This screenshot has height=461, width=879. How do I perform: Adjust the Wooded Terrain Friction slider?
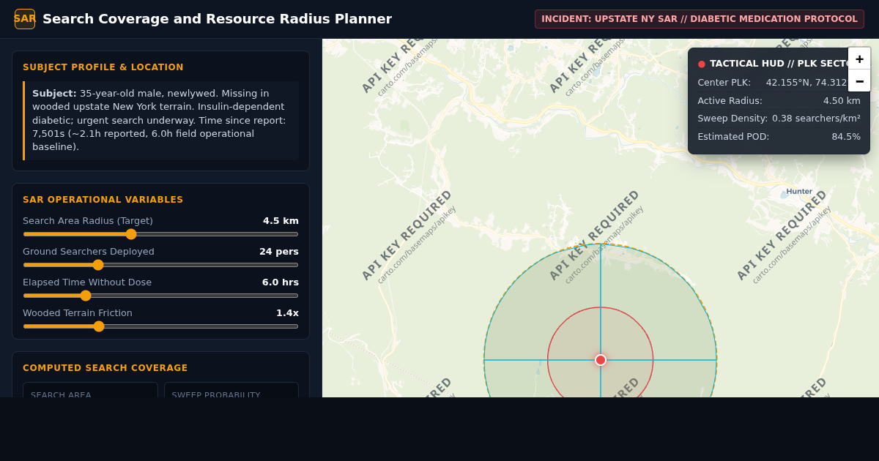click(160, 326)
